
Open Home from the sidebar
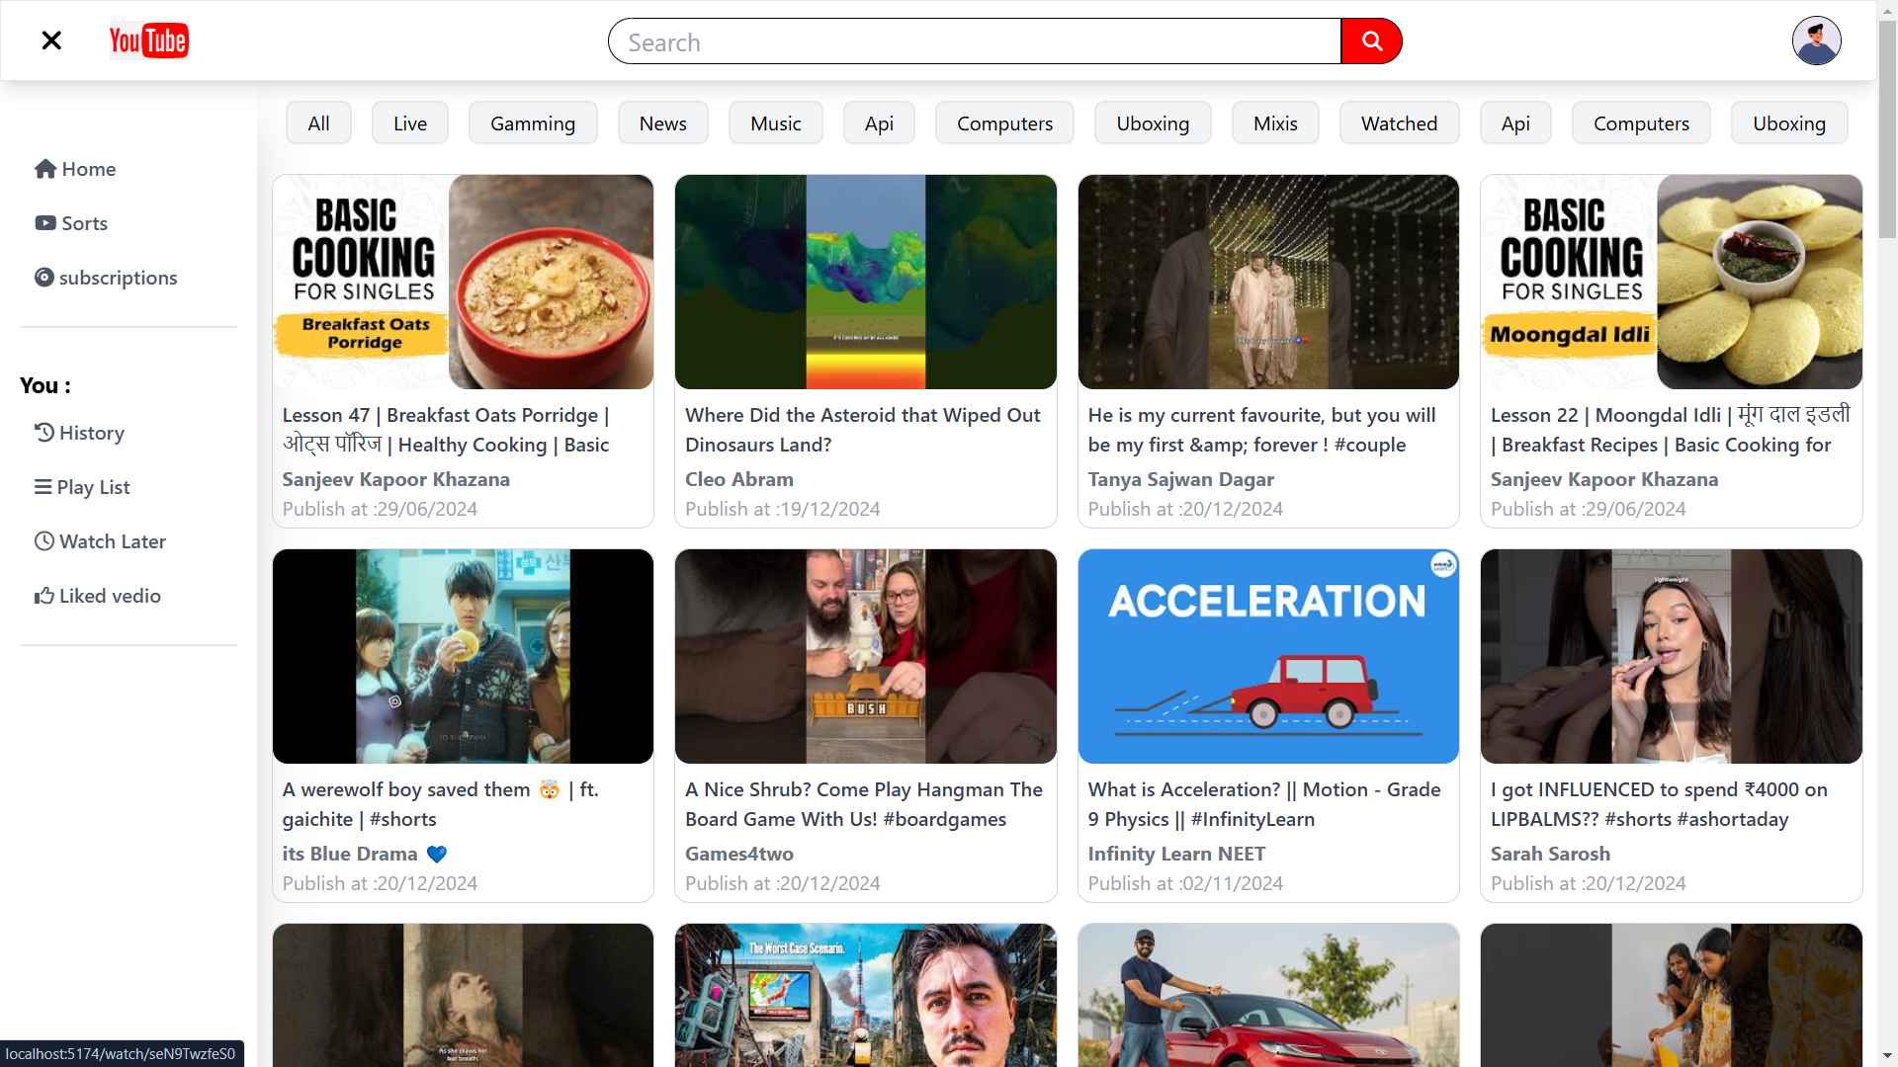[x=75, y=169]
